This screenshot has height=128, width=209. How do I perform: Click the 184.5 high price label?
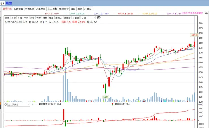pyautogui.click(x=194, y=35)
